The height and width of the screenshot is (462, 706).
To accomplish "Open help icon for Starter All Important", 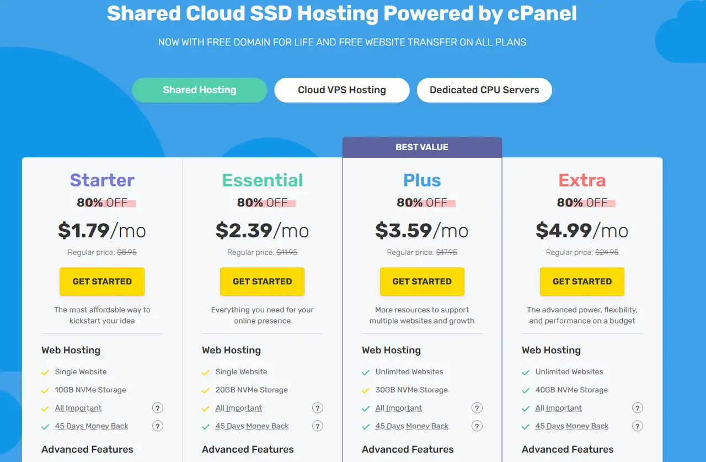I will pos(158,408).
